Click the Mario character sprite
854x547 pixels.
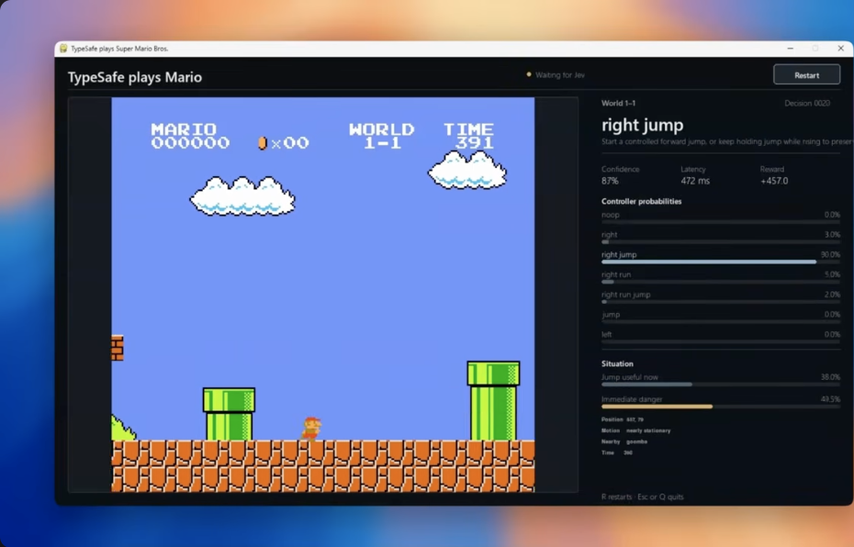[311, 428]
